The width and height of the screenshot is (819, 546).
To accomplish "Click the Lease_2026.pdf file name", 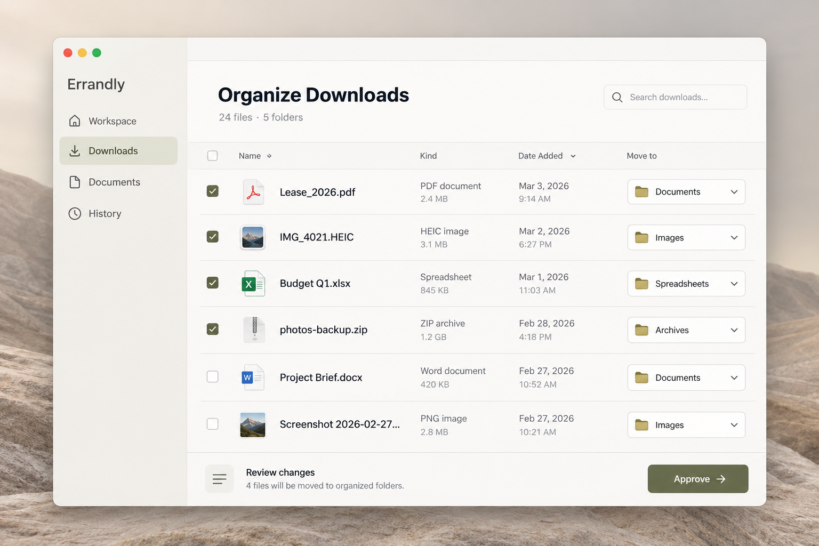I will [x=317, y=192].
